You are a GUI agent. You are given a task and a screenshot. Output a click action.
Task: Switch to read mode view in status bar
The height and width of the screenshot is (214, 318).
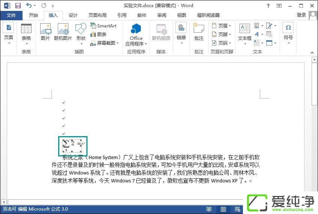point(209,209)
